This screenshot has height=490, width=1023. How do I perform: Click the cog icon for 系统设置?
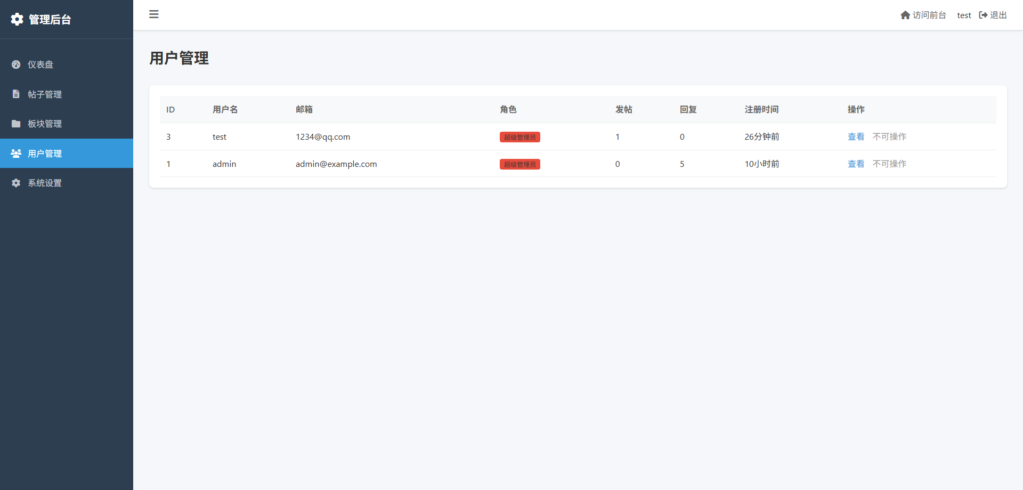[16, 183]
